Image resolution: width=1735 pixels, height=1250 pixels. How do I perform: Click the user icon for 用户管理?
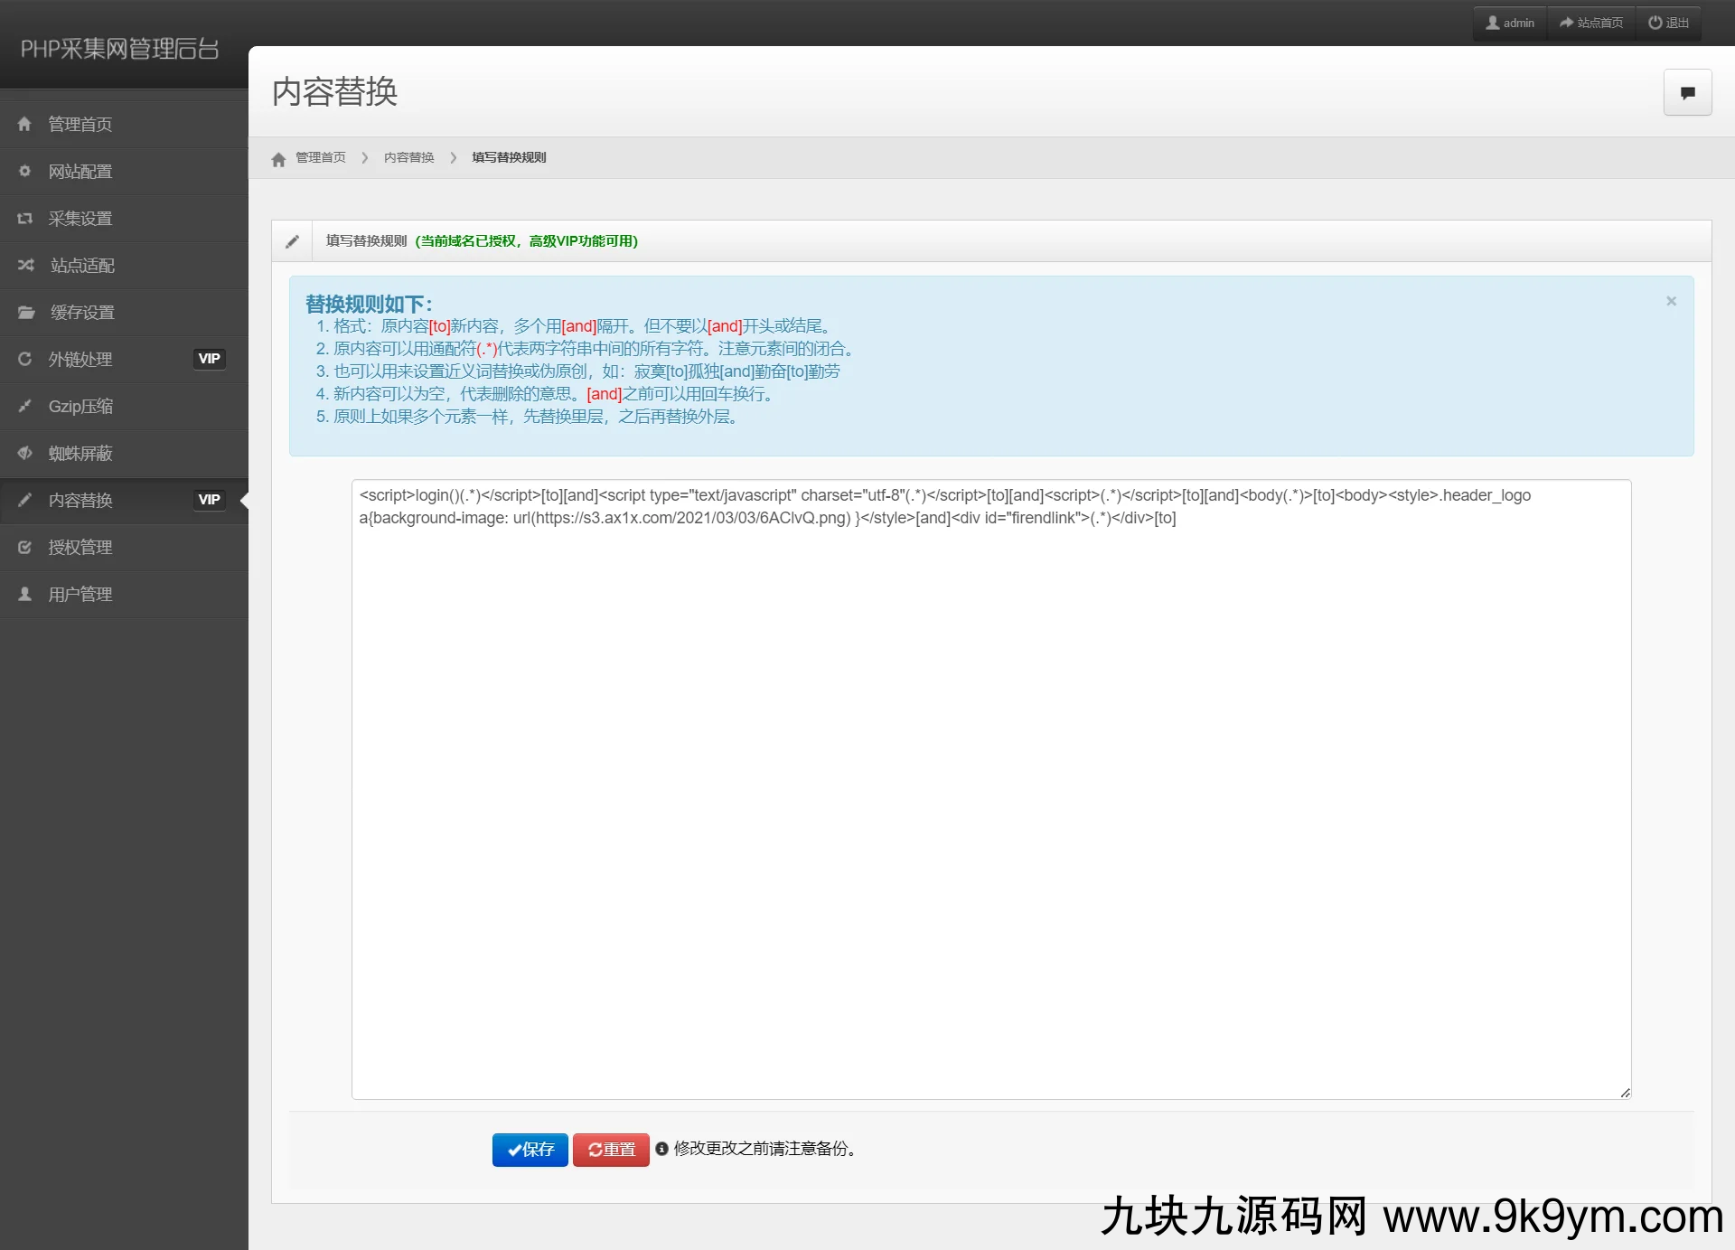pyautogui.click(x=24, y=594)
